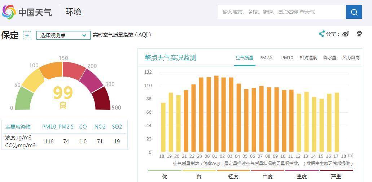Show the 降水量 tab

[330, 58]
